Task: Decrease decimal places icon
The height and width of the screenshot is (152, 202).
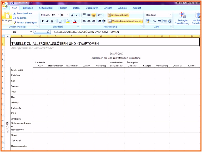Action: click(170, 21)
